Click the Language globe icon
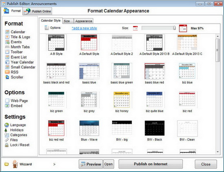The width and height of the screenshot is (224, 172). click(7, 125)
